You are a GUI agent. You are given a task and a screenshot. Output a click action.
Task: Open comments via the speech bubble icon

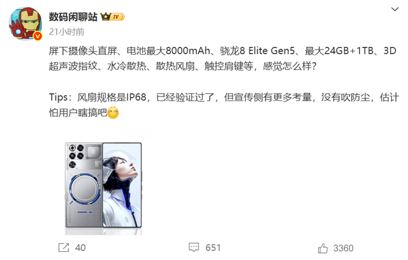click(194, 247)
